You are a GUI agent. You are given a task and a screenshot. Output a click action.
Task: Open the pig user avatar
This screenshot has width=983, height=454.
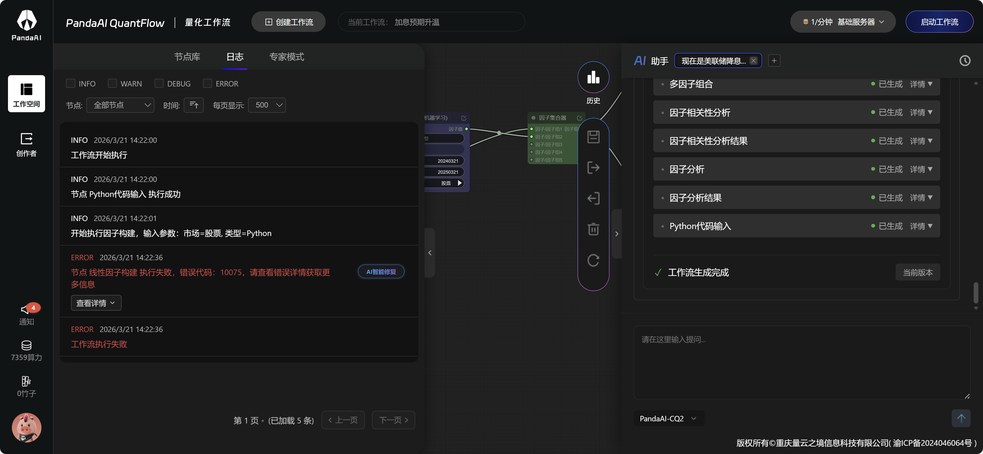tap(26, 427)
